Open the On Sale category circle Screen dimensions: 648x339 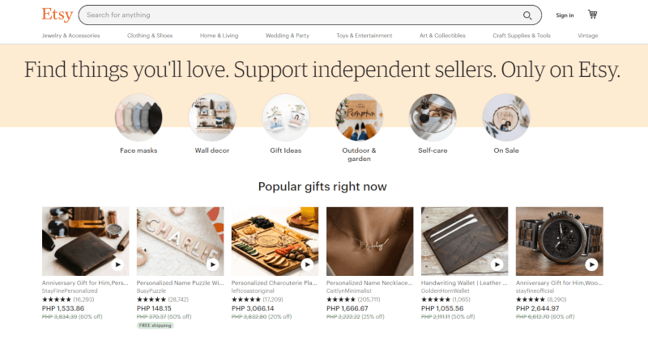click(x=506, y=117)
